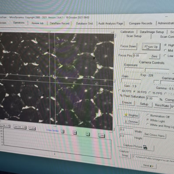This screenshot has height=174, width=174.
Task: Switch to the Calibration tab
Action: click(x=127, y=32)
